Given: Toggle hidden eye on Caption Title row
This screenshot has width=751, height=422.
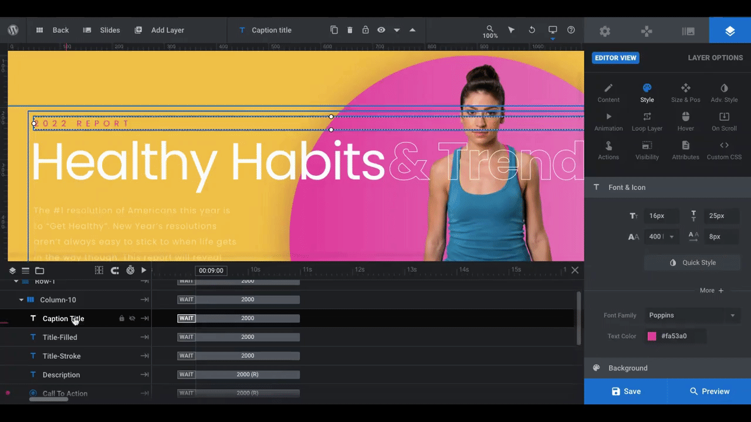Looking at the screenshot, I should 132,318.
